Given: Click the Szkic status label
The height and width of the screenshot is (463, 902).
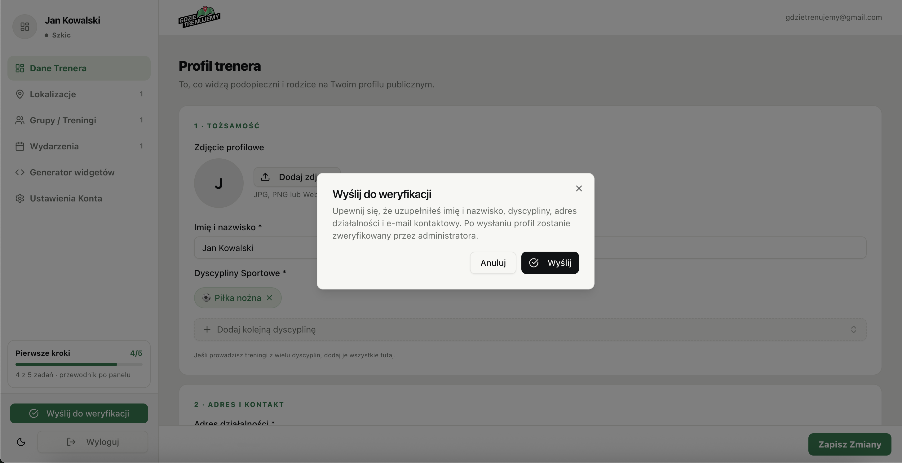Looking at the screenshot, I should pos(61,35).
